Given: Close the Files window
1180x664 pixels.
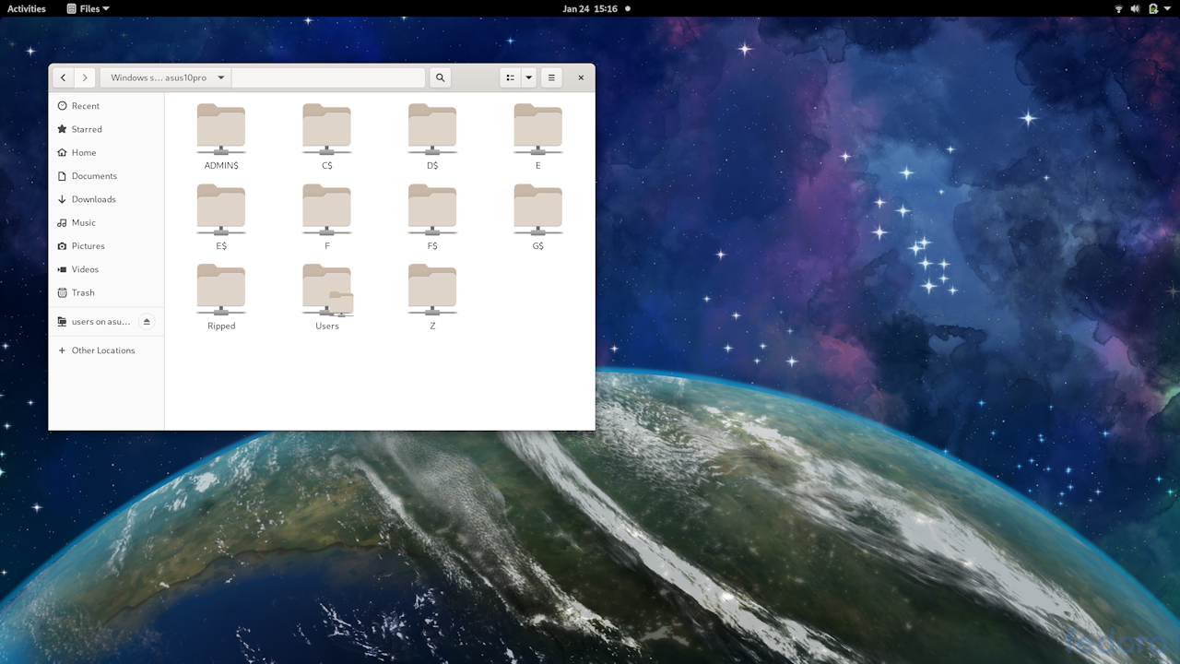Looking at the screenshot, I should [581, 77].
